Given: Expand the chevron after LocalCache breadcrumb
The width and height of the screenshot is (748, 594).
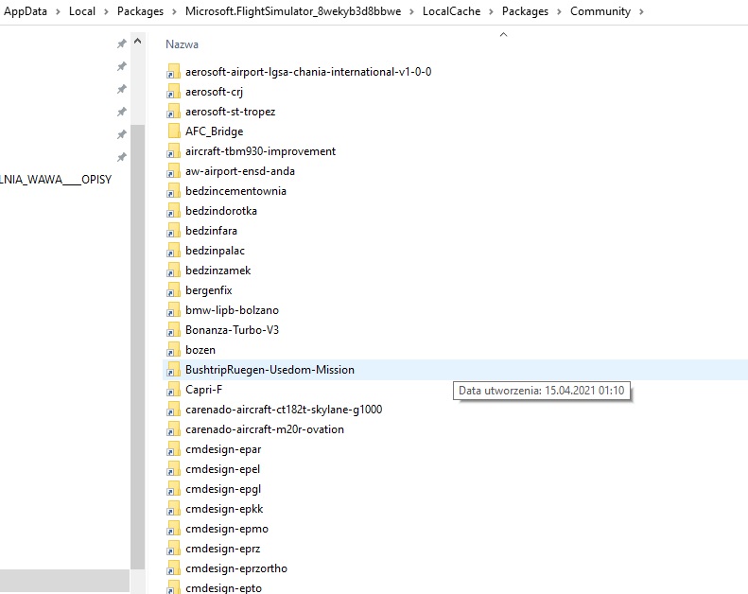Looking at the screenshot, I should point(491,12).
